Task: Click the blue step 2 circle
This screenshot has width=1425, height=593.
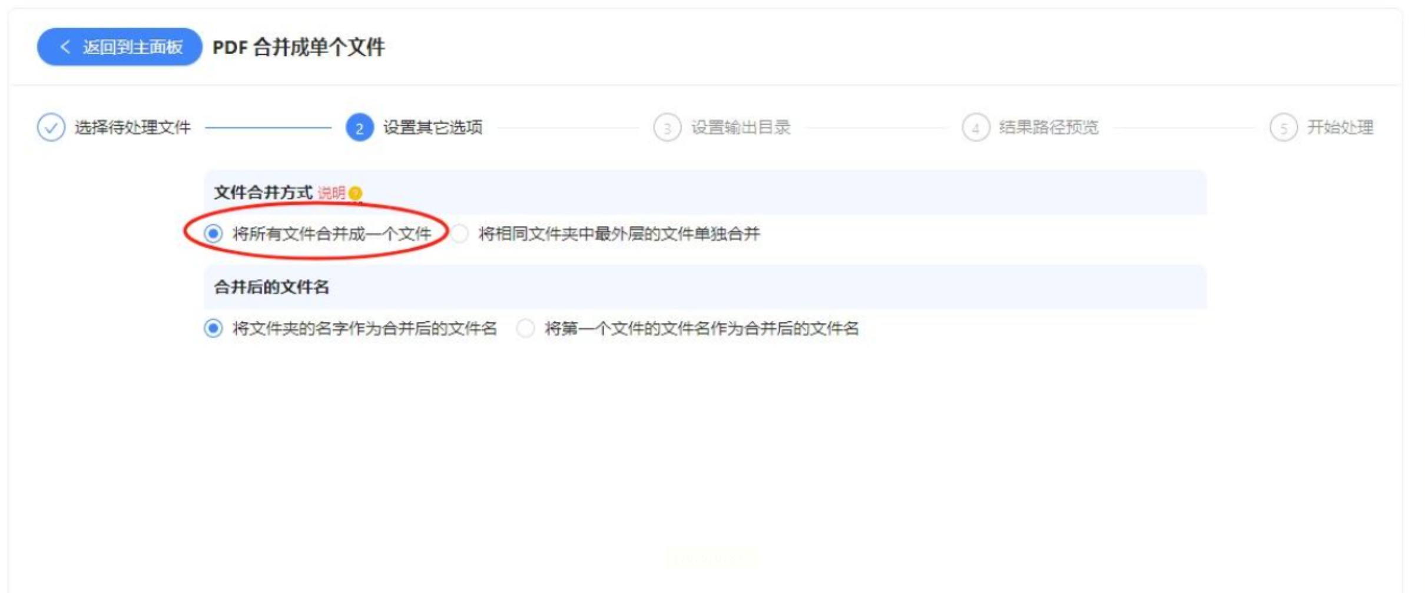Action: pyautogui.click(x=359, y=128)
